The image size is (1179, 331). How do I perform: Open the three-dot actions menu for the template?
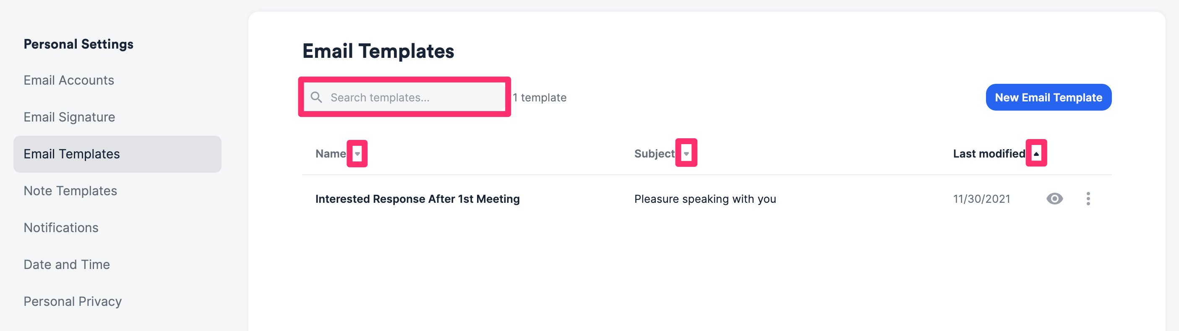tap(1089, 199)
